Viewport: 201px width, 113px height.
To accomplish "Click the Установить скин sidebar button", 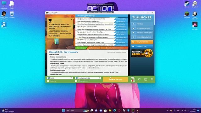I will (x=142, y=28).
